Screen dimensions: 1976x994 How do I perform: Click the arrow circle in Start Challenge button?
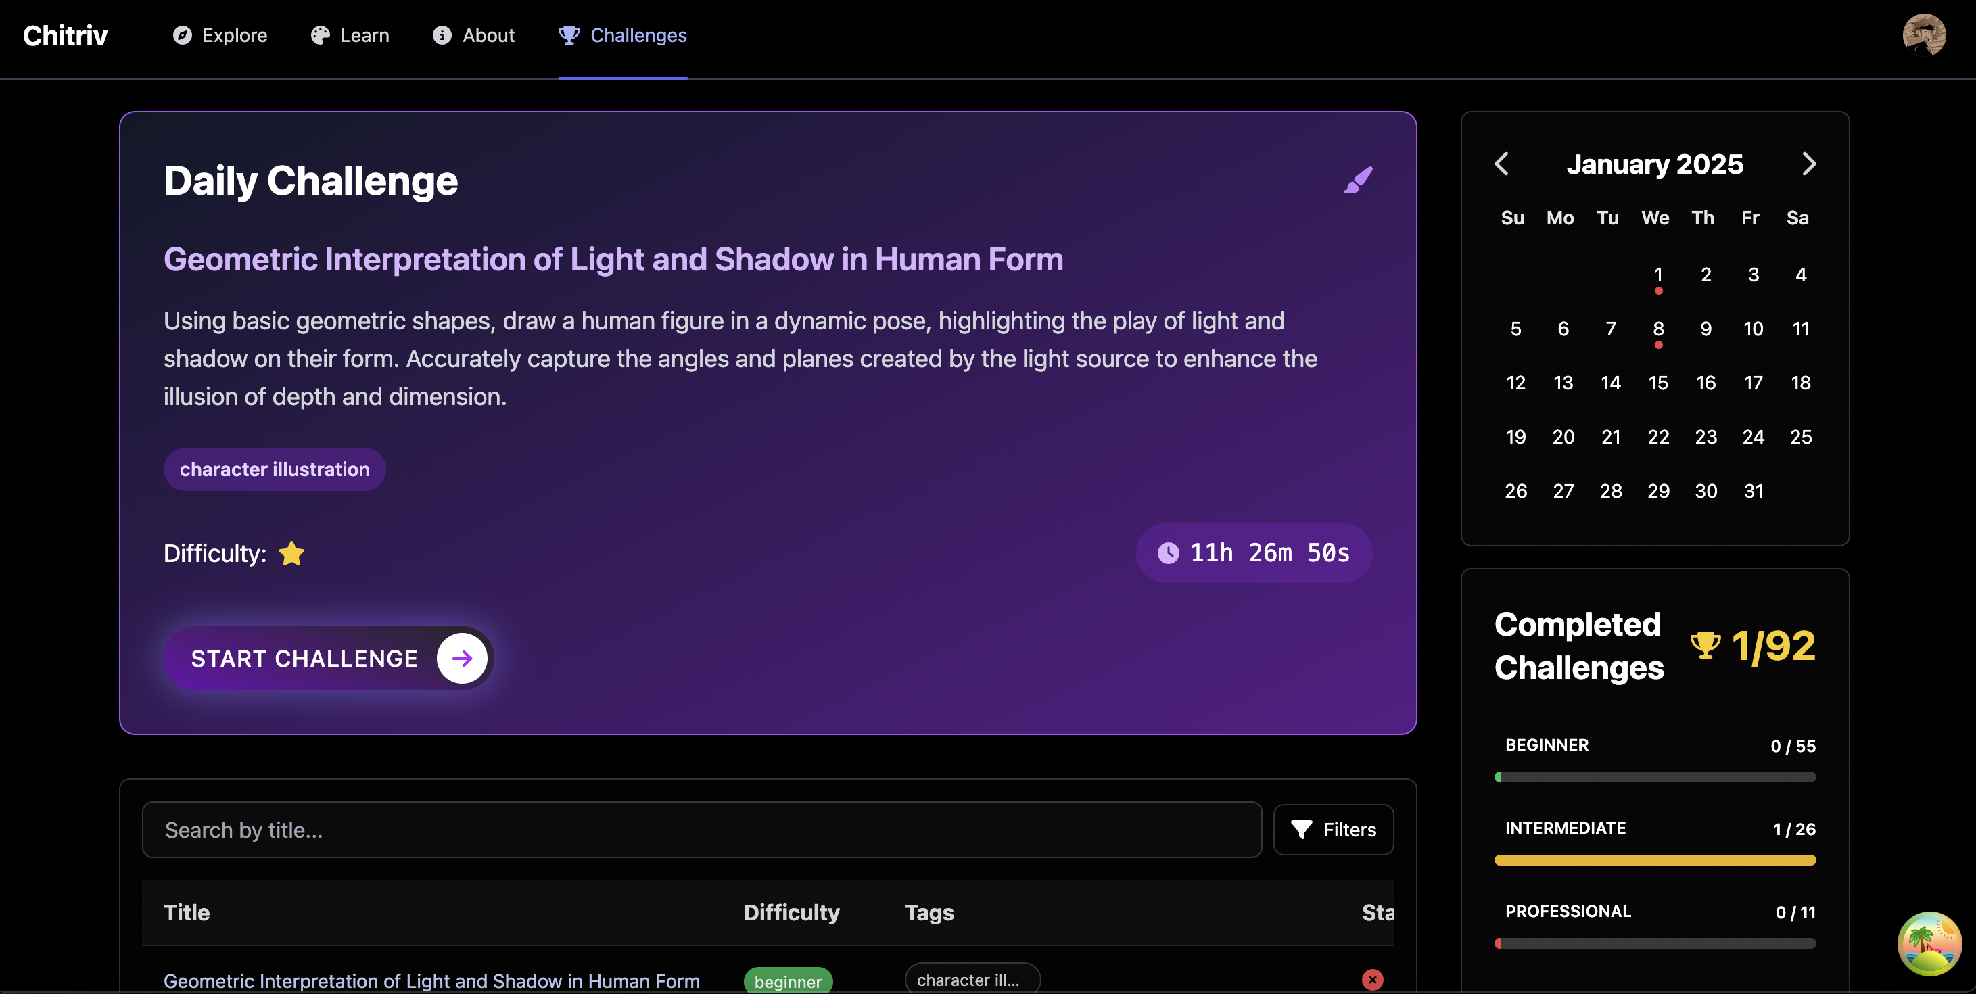(x=462, y=658)
